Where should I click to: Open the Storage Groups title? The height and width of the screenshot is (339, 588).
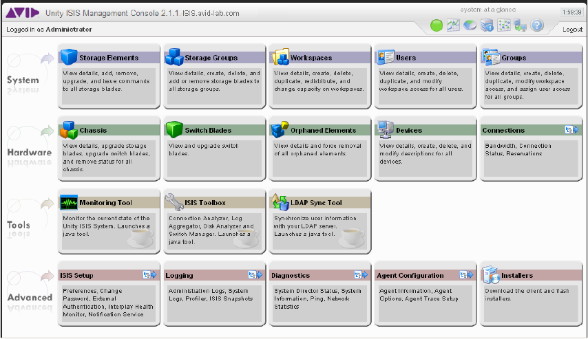point(211,58)
